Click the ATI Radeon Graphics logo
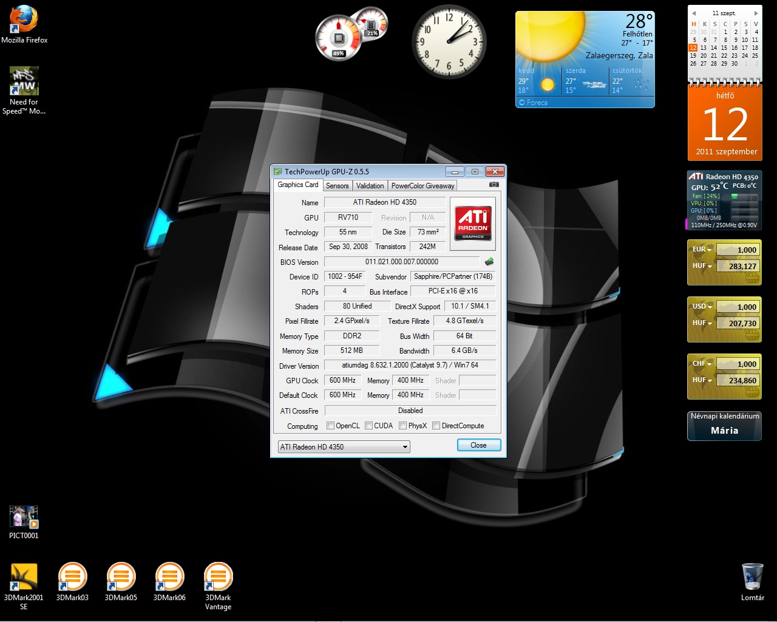This screenshot has width=777, height=622. tap(473, 223)
